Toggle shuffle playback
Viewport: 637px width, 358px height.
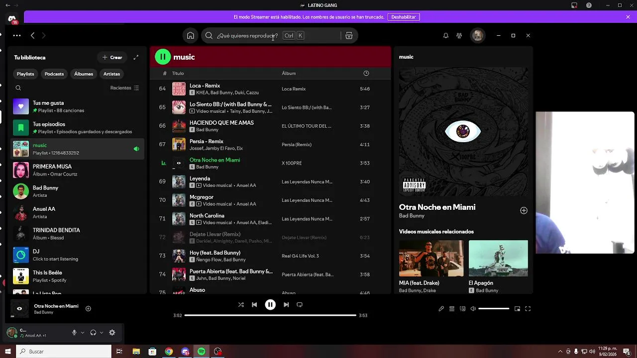pyautogui.click(x=241, y=305)
